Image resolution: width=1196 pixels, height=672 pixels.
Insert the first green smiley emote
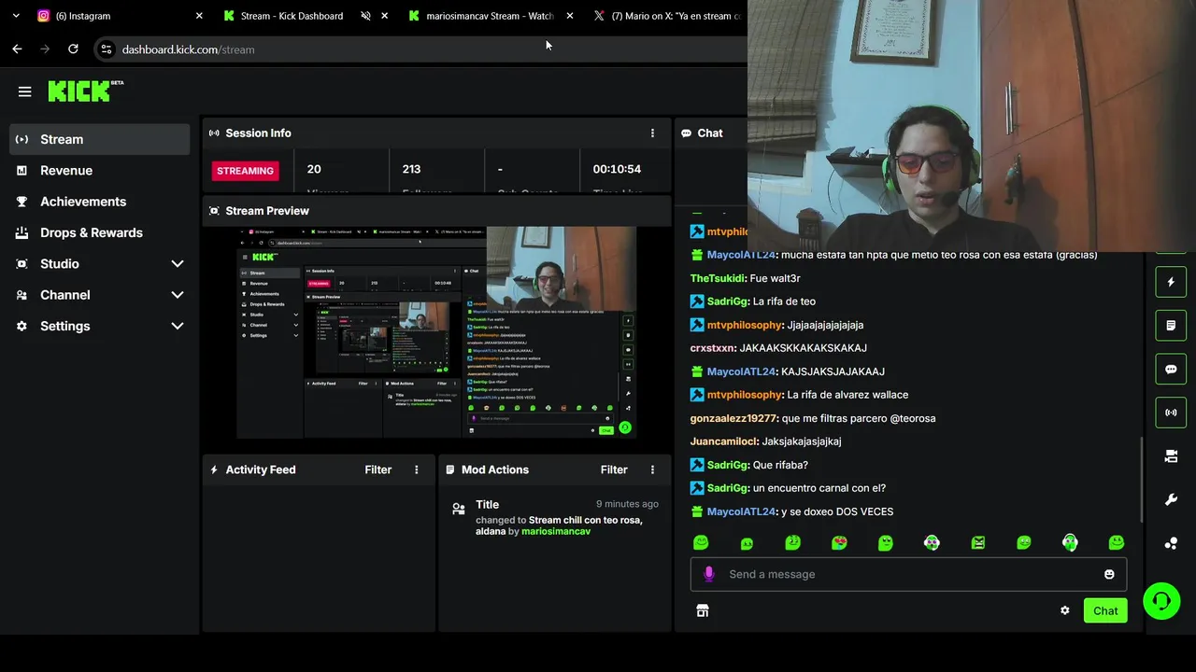701,543
